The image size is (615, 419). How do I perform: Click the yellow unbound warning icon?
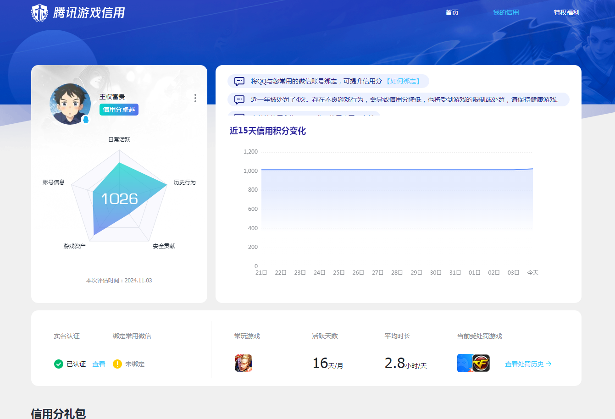(x=117, y=364)
